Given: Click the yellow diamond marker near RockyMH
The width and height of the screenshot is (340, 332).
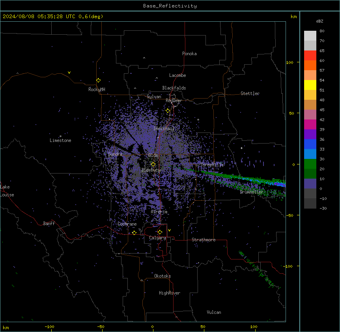Looking at the screenshot, I should tap(98, 80).
